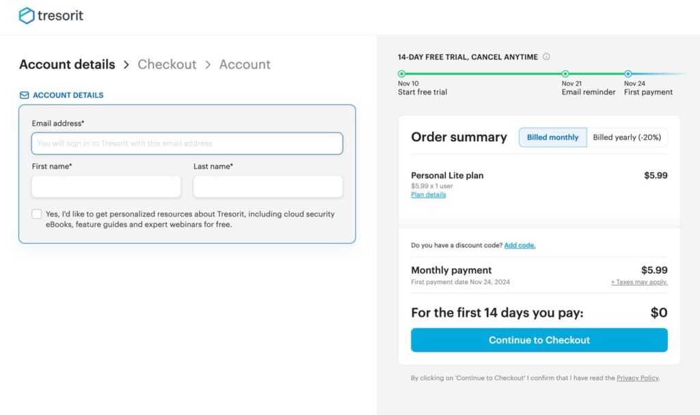This screenshot has width=700, height=415.
Task: Go to the Account breadcrumb step
Action: 245,64
